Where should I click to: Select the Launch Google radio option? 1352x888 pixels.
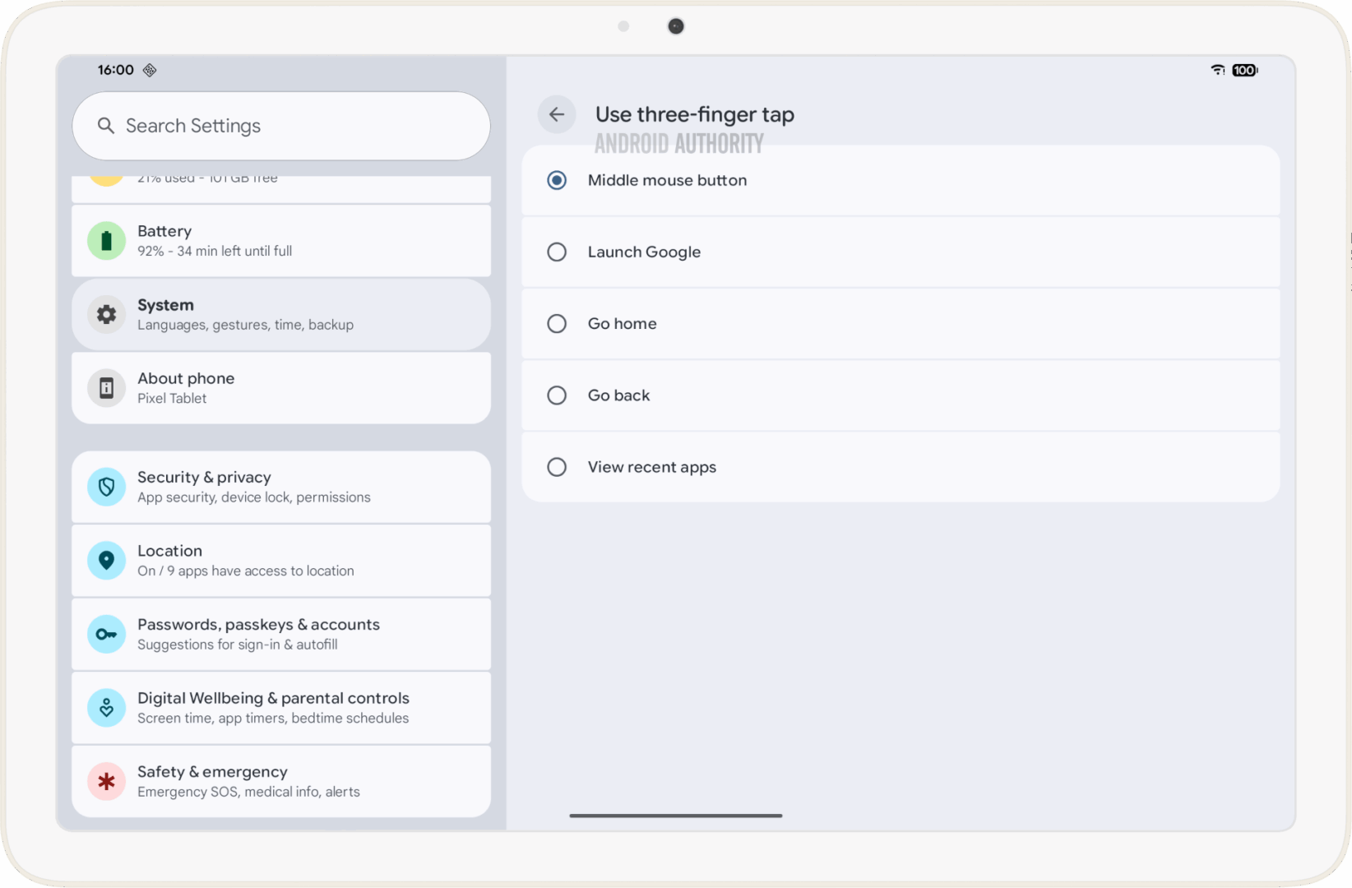[x=557, y=252]
